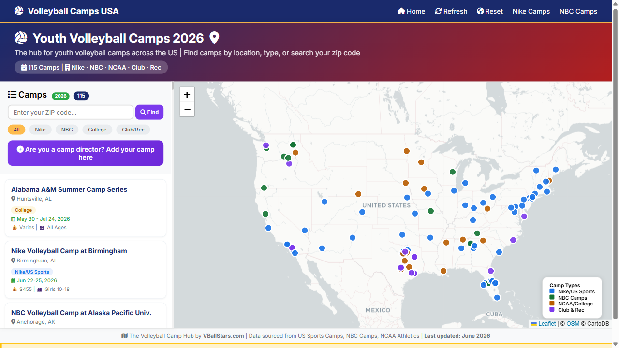Viewport: 619px width, 348px height.
Task: Select the College filter chip
Action: (97, 130)
